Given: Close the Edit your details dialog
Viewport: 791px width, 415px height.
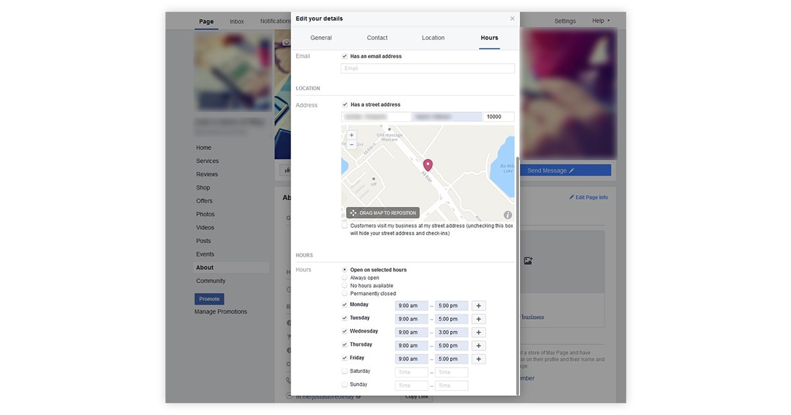Looking at the screenshot, I should 512,18.
